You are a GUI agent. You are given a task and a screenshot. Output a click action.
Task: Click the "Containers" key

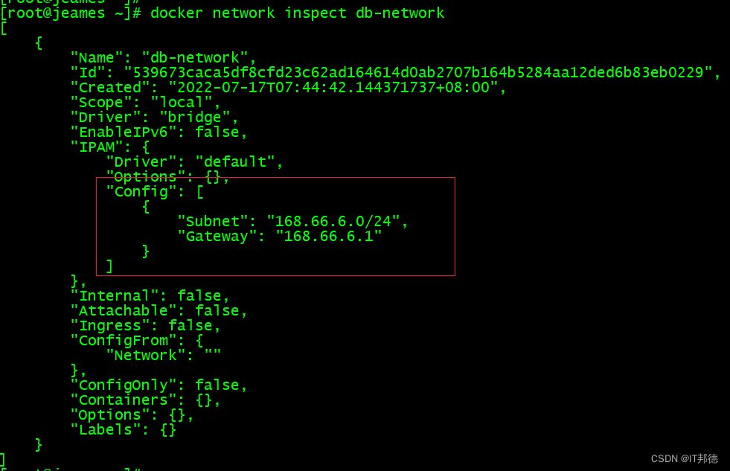128,400
